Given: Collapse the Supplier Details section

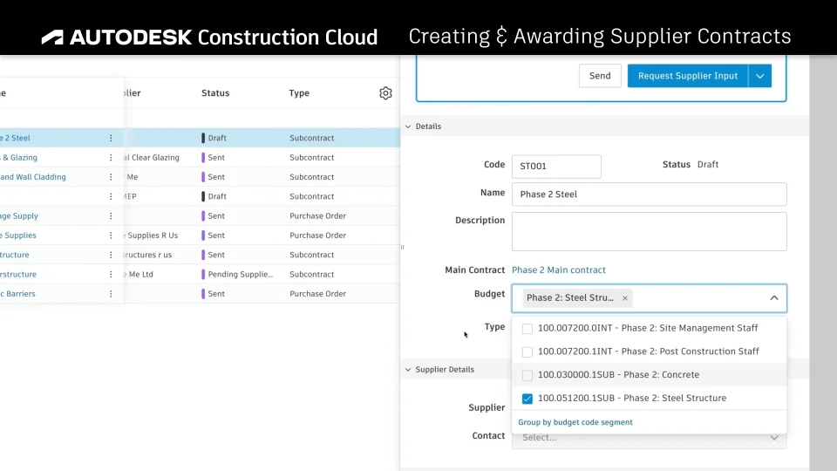Looking at the screenshot, I should [x=408, y=370].
